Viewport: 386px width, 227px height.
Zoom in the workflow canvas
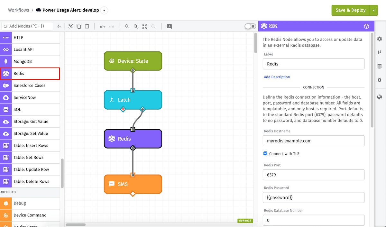click(x=136, y=26)
